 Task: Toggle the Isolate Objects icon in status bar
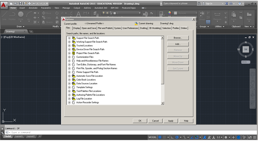[x=244, y=137]
